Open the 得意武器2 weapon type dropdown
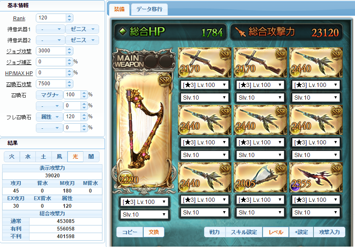The image size is (355, 247). coord(51,40)
